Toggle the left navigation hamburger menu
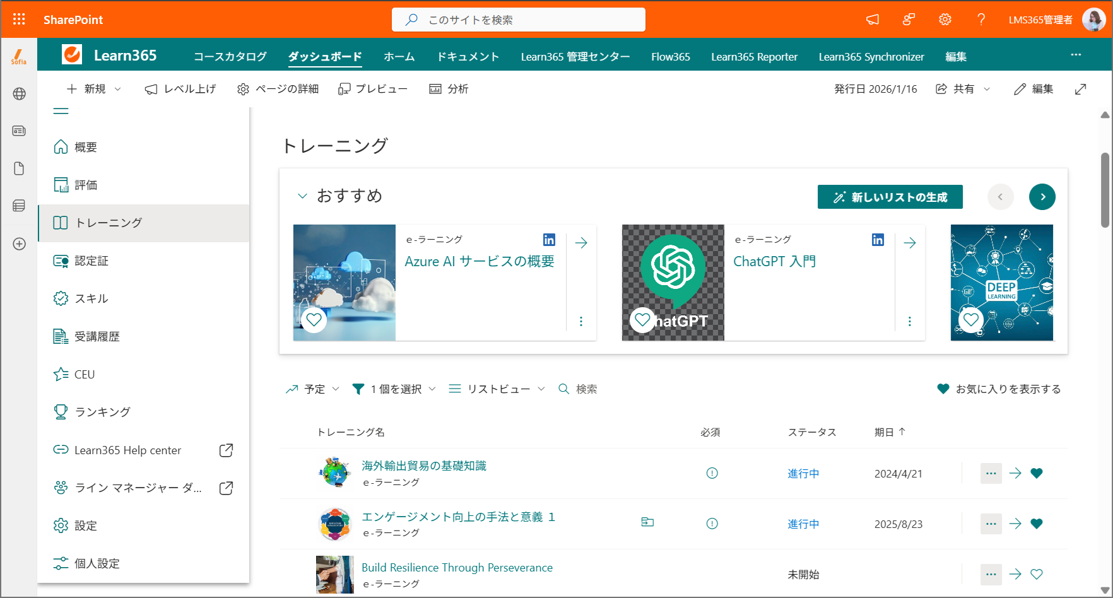This screenshot has width=1113, height=598. pos(61,112)
